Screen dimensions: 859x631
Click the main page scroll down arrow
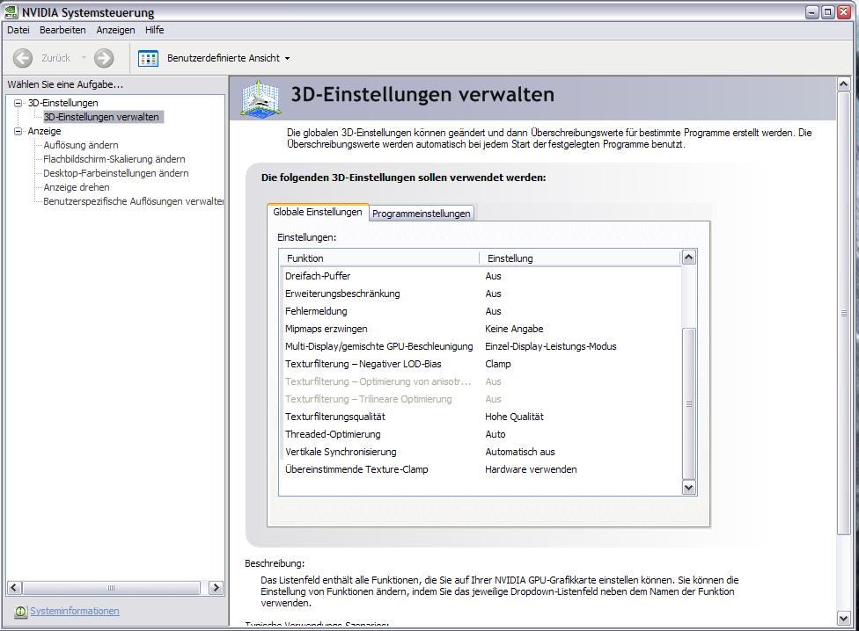coord(844,619)
